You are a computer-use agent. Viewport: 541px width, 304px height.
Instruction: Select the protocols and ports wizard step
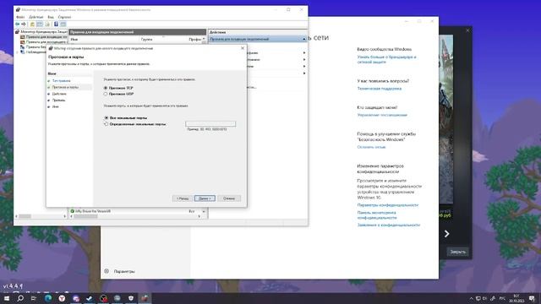click(65, 87)
